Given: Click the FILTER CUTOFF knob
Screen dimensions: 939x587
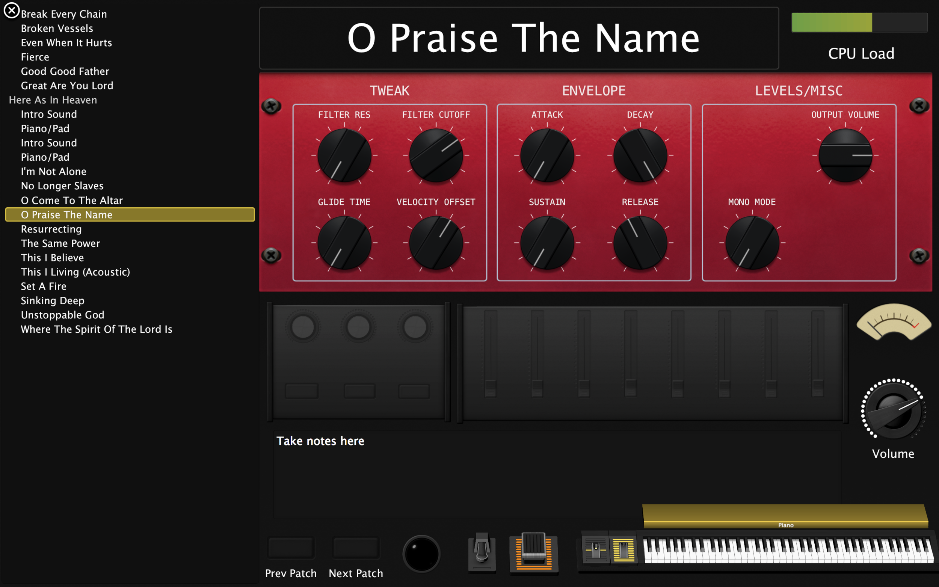Looking at the screenshot, I should click(x=436, y=155).
